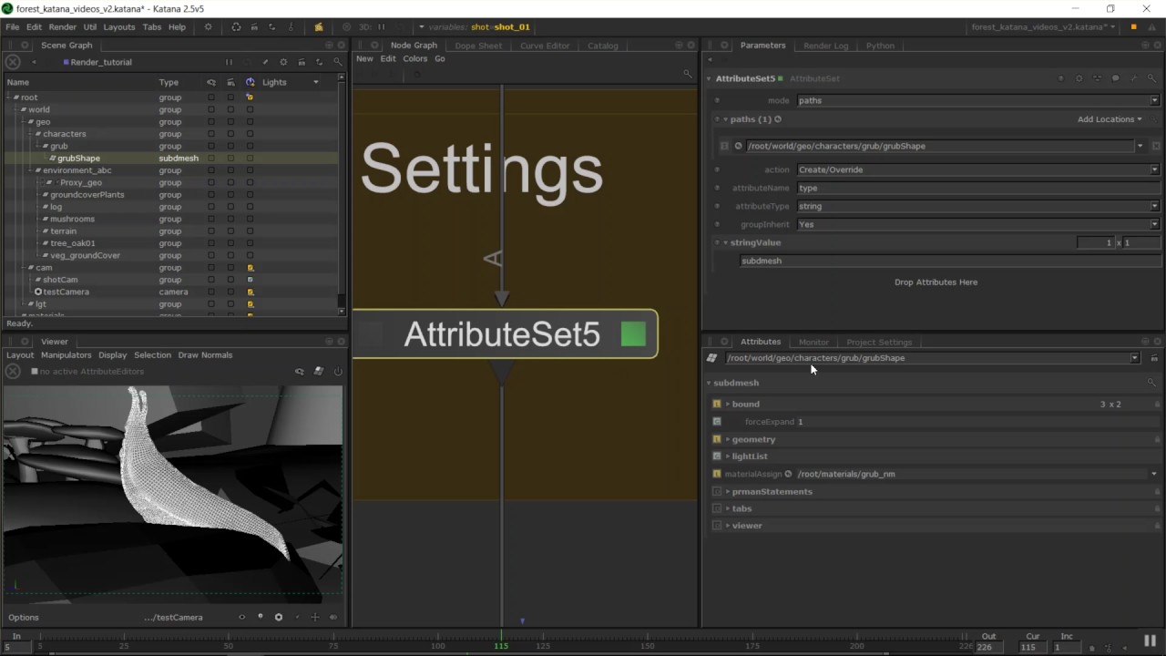
Task: Click the main toolbar gear icon
Action: coord(208,27)
